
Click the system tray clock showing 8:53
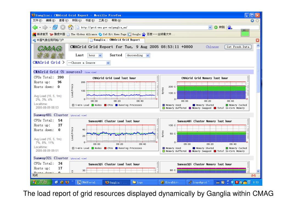pos(256,182)
